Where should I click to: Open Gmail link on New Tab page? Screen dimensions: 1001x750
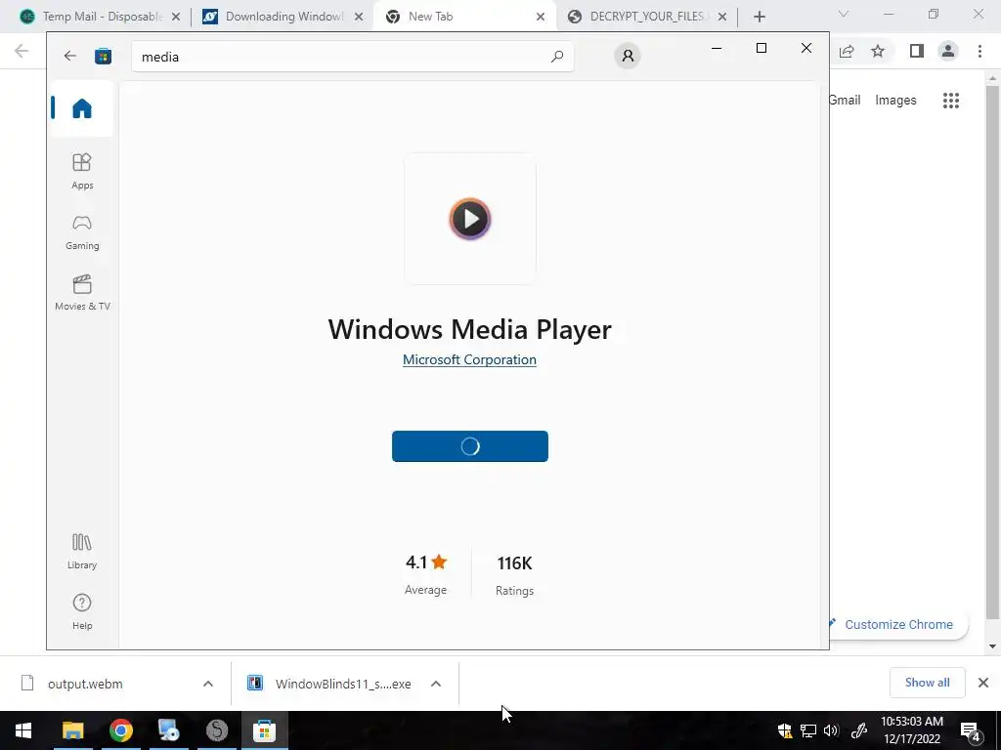click(x=845, y=101)
